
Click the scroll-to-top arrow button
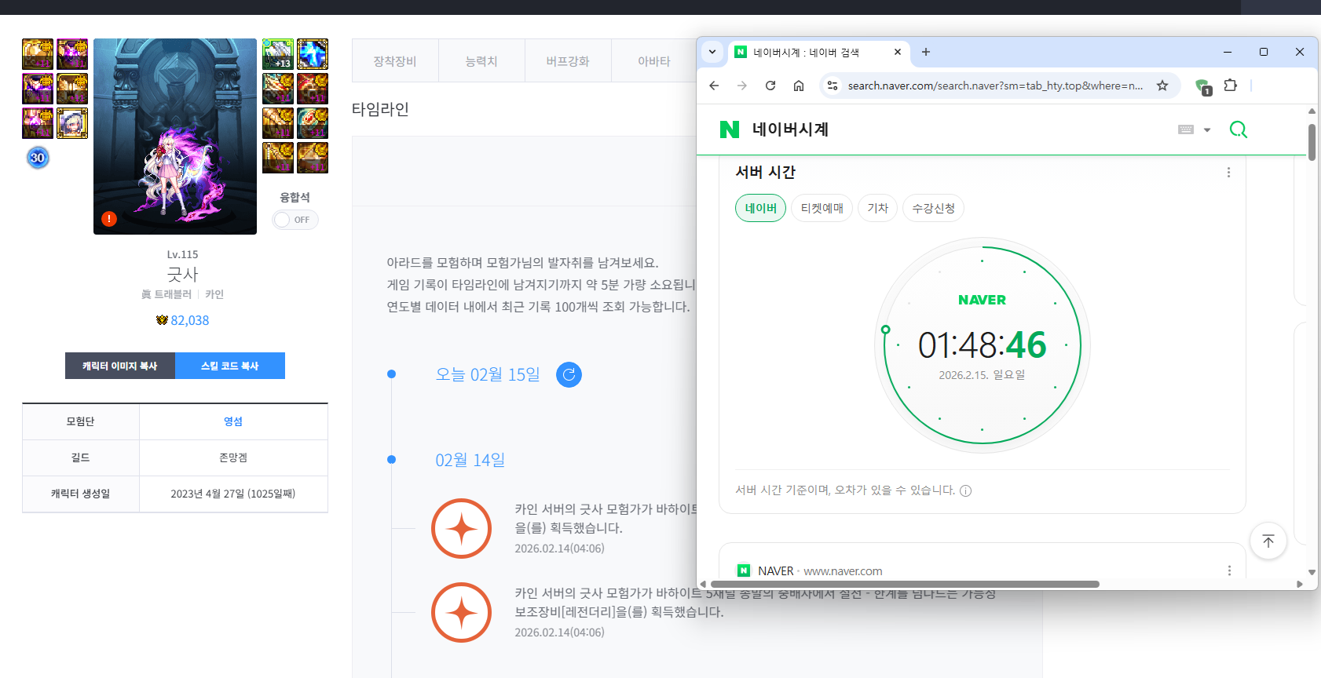(1268, 541)
